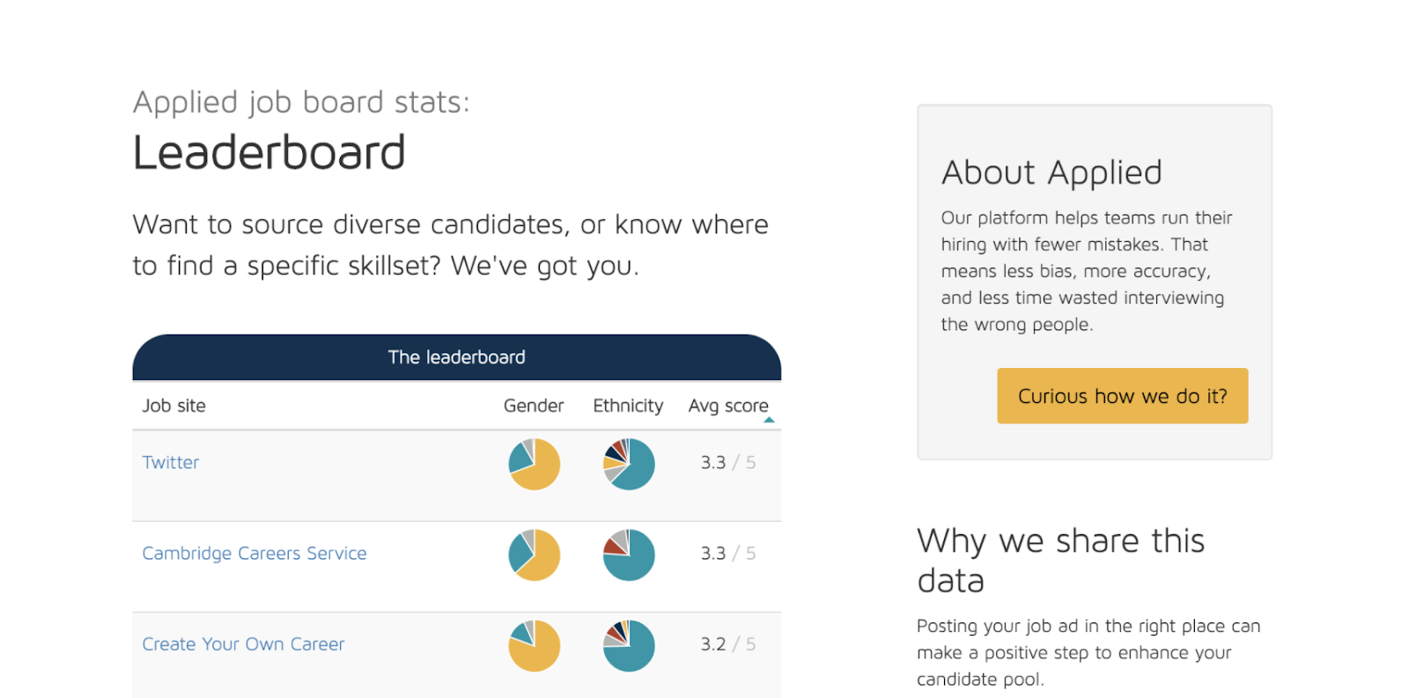This screenshot has height=698, width=1409.
Task: Click the 3.2 / 5 average score
Action: (x=727, y=644)
